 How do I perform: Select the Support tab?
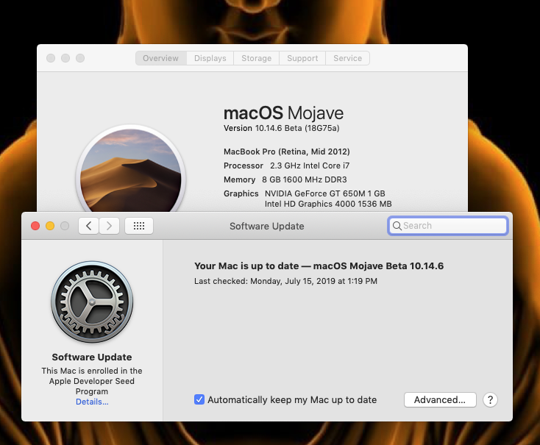click(302, 58)
